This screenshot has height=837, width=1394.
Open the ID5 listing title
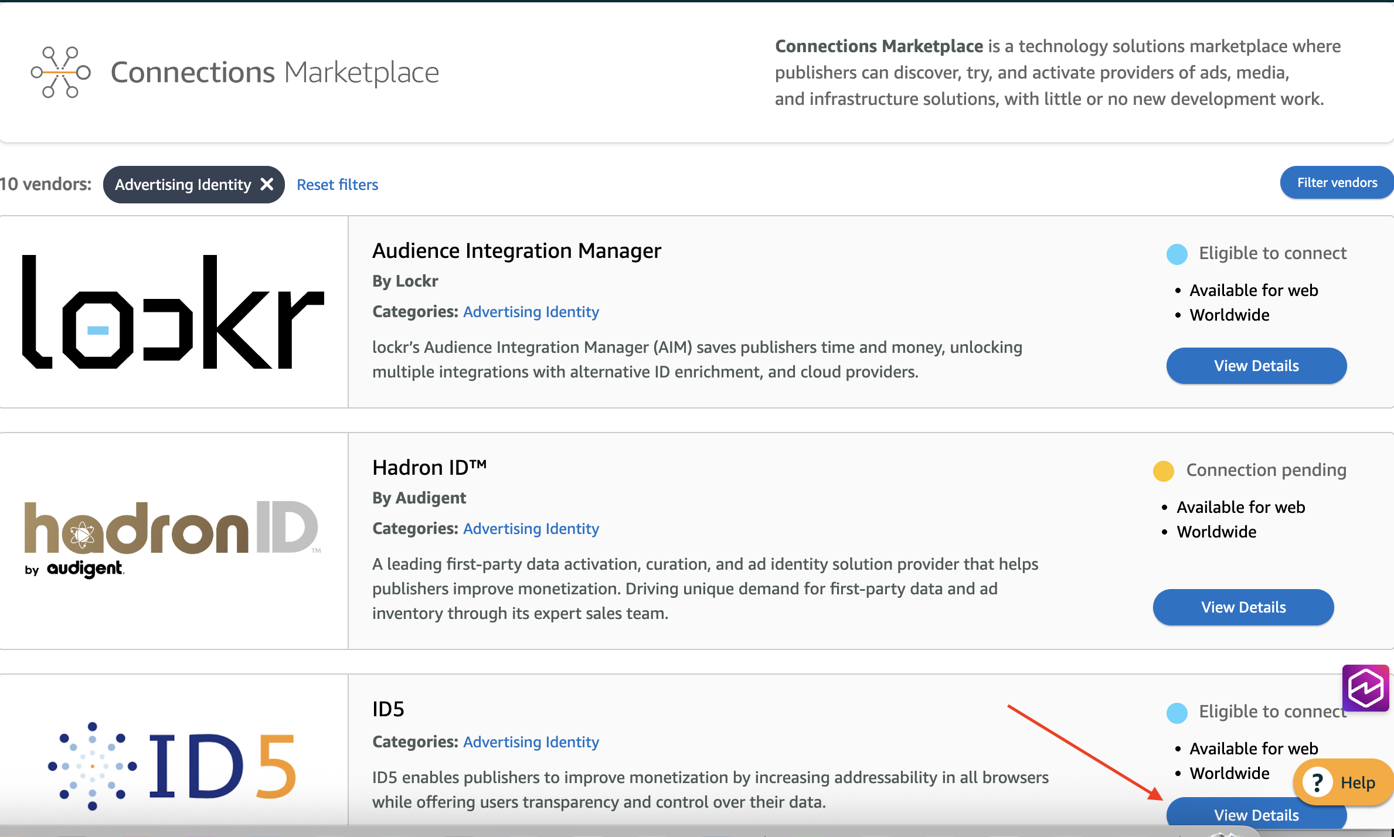tap(388, 709)
